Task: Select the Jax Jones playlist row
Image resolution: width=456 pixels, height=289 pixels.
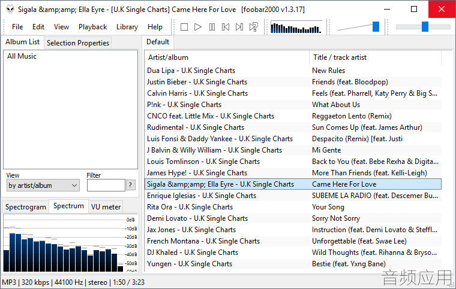Action: 293,230
